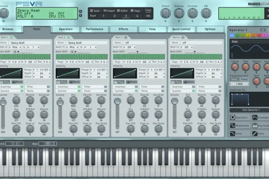
Task: Increase Part 1 velocity Depth arrow
Action: click(50, 74)
